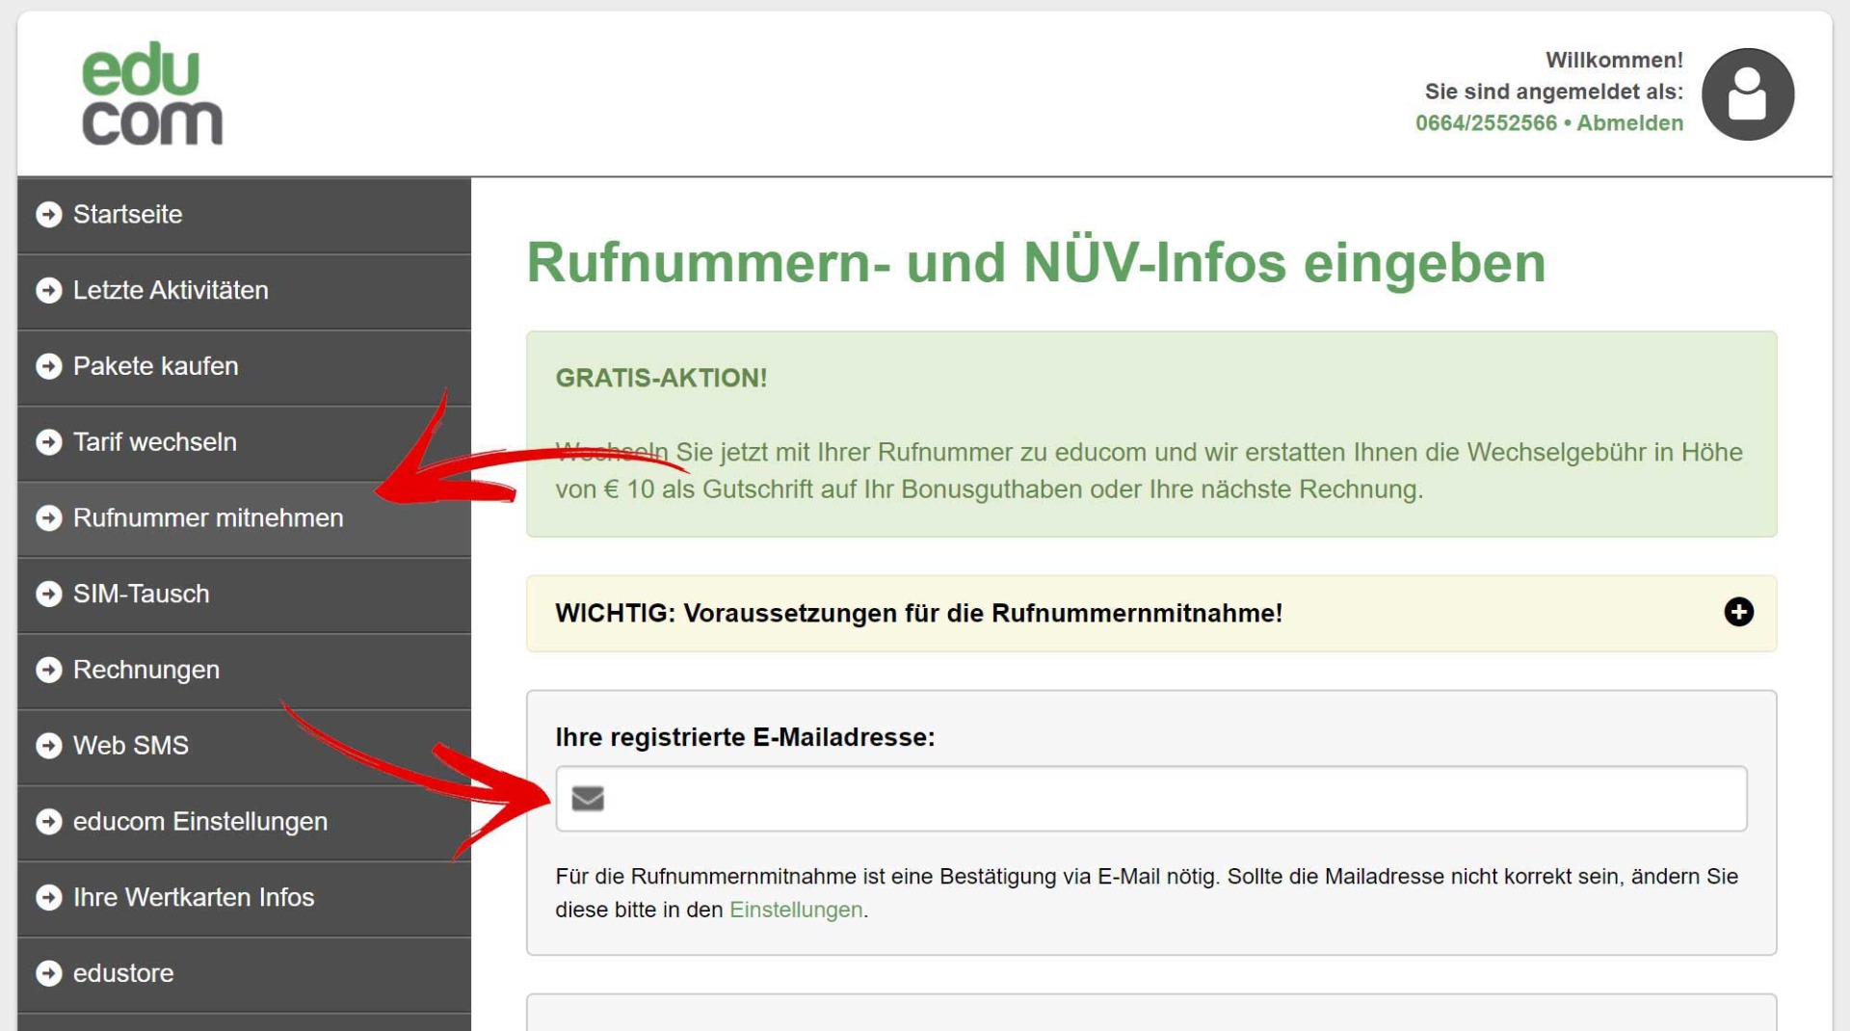This screenshot has height=1031, width=1850.
Task: Expand the Voraussetzungen für die Rufnummernmitnahme panel
Action: pyautogui.click(x=1739, y=612)
